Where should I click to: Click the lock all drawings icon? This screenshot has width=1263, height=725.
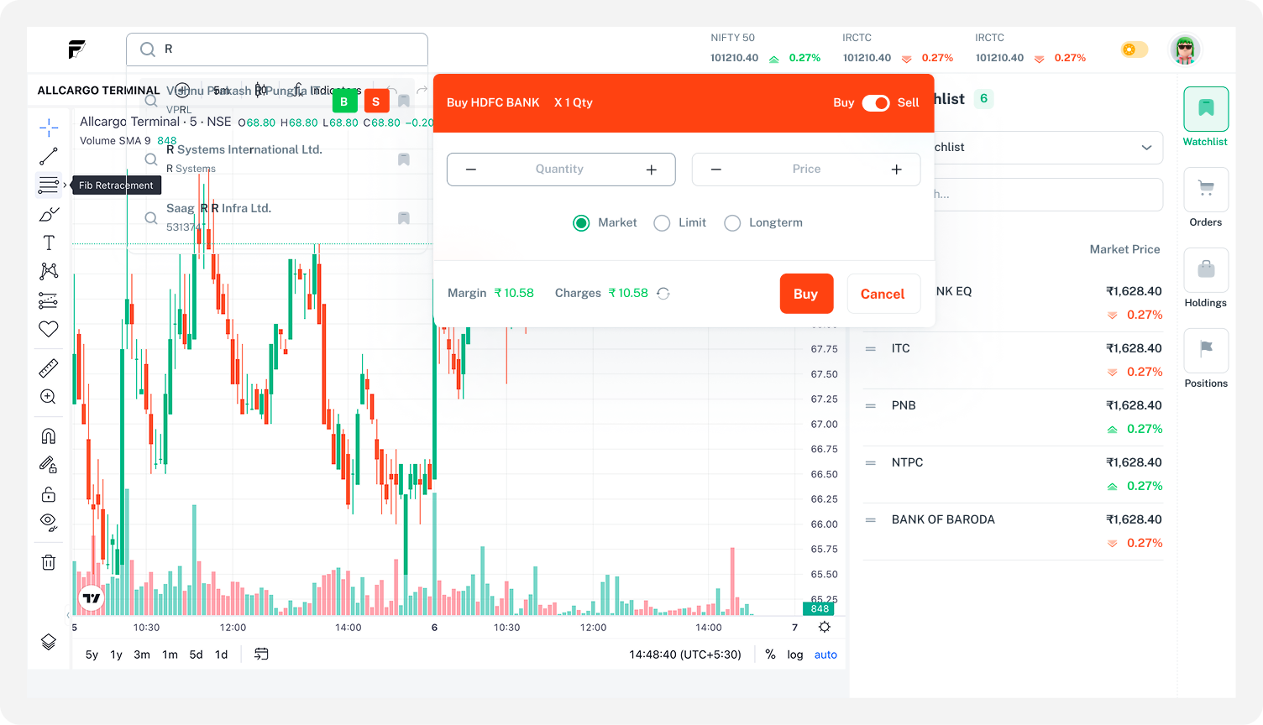[x=49, y=493]
